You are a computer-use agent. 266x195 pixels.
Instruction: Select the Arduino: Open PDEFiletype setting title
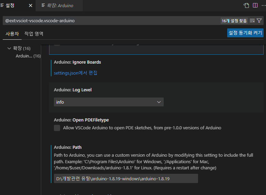tap(81, 120)
